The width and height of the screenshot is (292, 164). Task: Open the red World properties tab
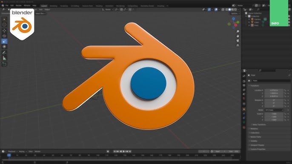[x=244, y=99]
